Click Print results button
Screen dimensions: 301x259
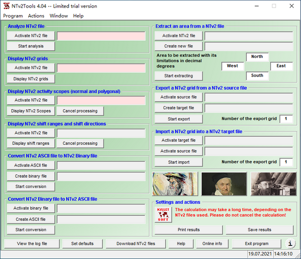[x=189, y=230]
